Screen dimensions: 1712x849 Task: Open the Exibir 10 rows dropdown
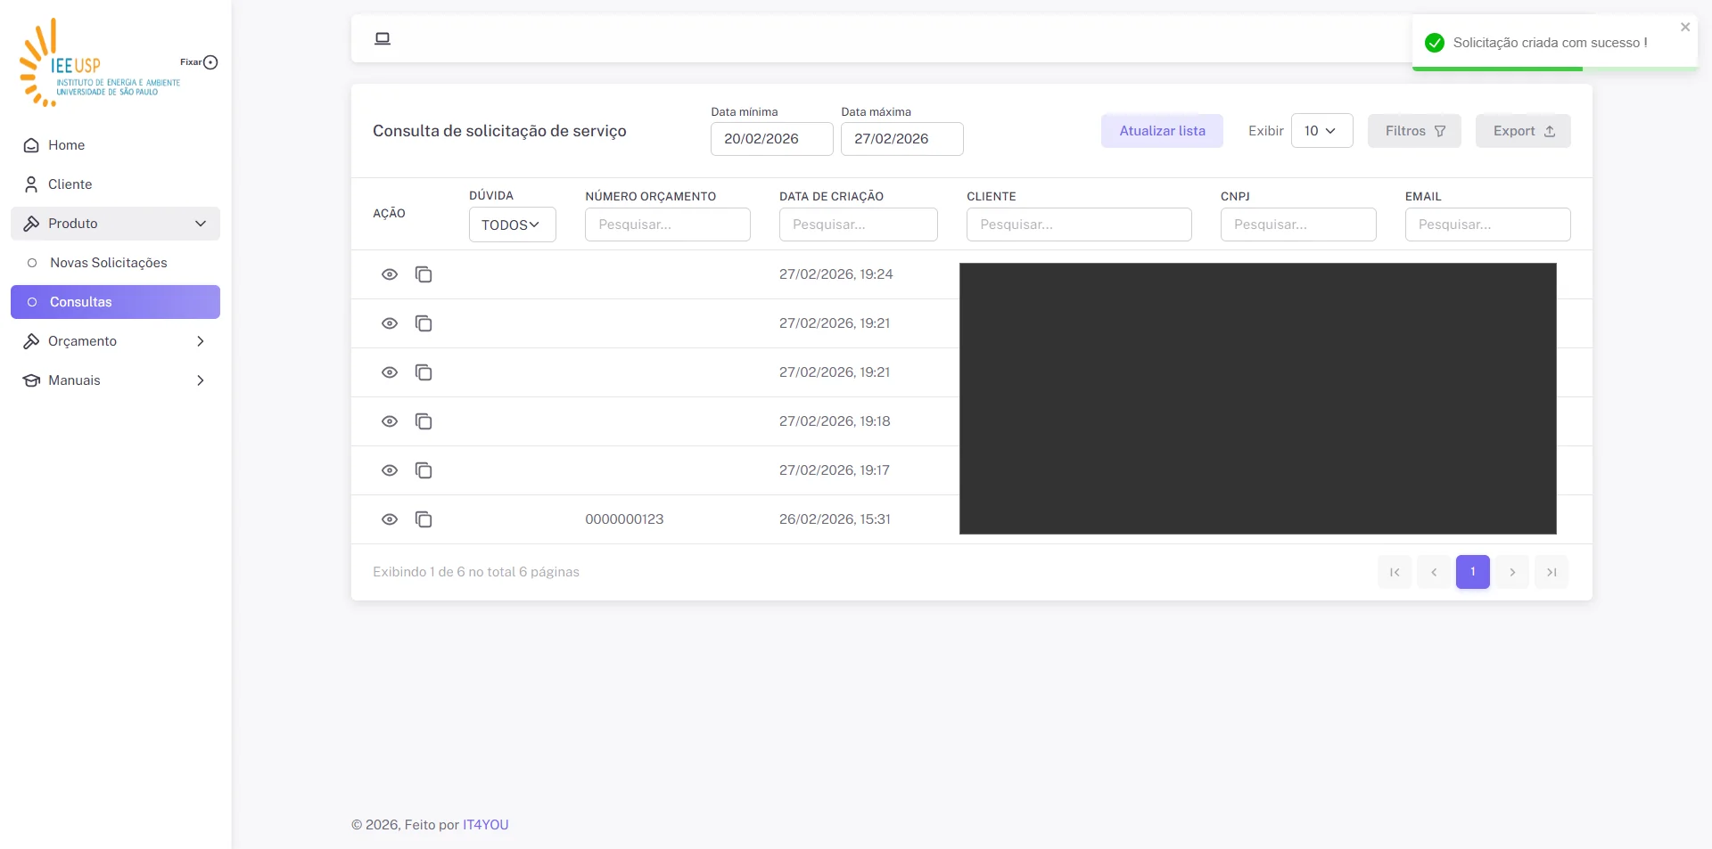(1322, 131)
